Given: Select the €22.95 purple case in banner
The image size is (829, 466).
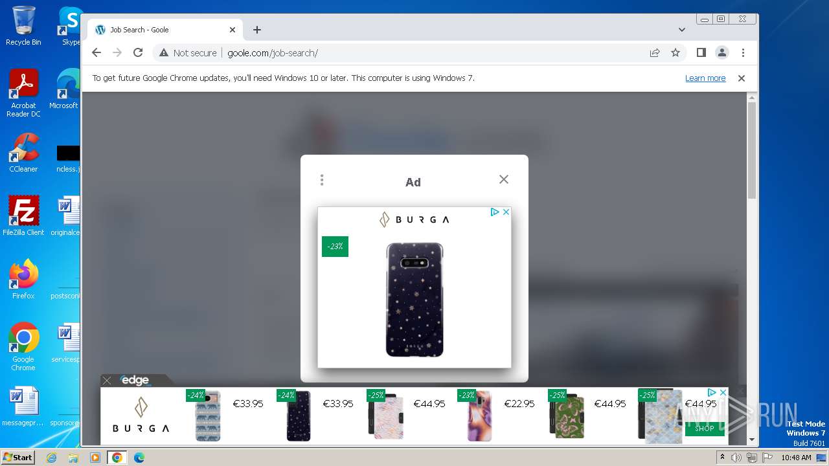Looking at the screenshot, I should 479,416.
